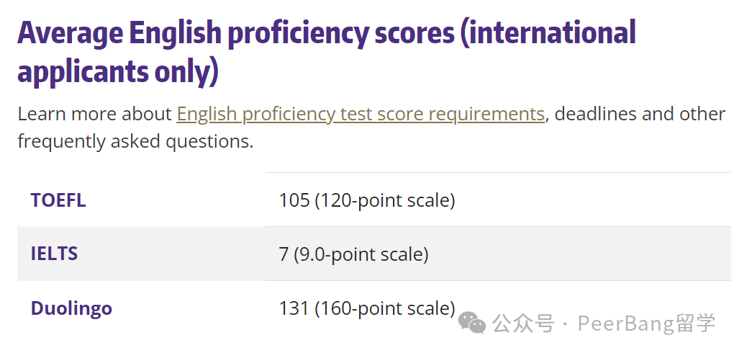Select the 131 (160-point scale) Duolingo score
This screenshot has width=739, height=353.
[367, 308]
